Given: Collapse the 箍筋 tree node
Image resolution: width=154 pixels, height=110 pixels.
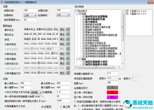Looking at the screenshot, I should 77,59.
